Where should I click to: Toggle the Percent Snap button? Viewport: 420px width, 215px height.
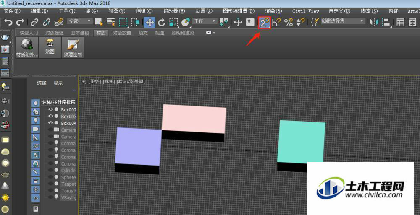[288, 22]
